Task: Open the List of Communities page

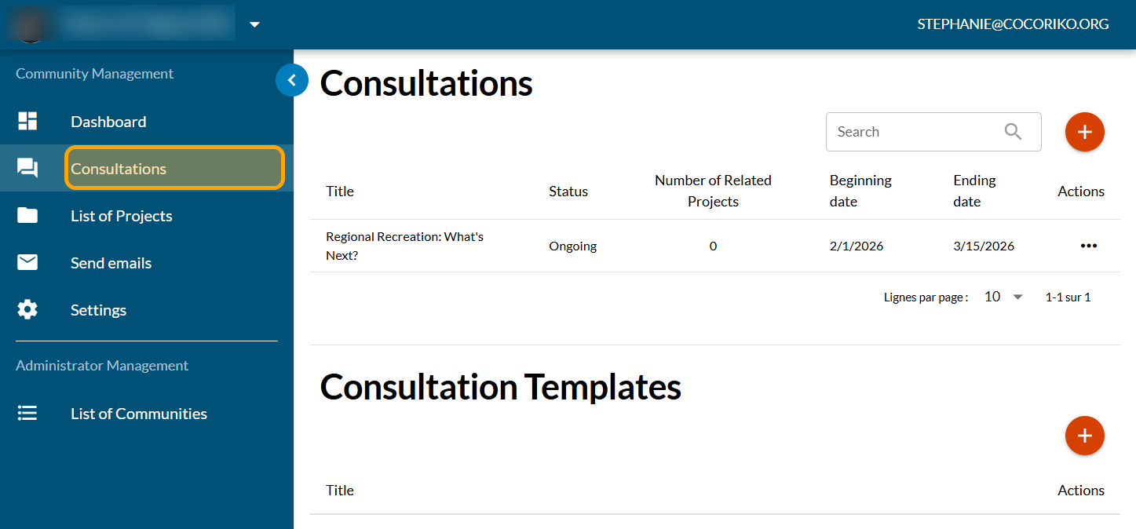Action: pos(139,414)
